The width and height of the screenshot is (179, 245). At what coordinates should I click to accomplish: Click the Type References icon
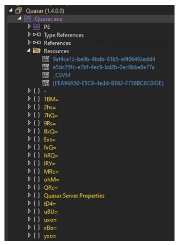[x=38, y=35]
